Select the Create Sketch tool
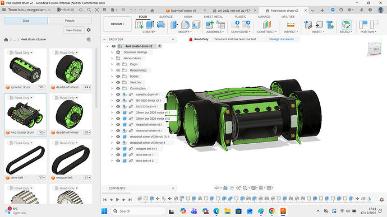Image resolution: width=387 pixels, height=217 pixels. pos(139,25)
